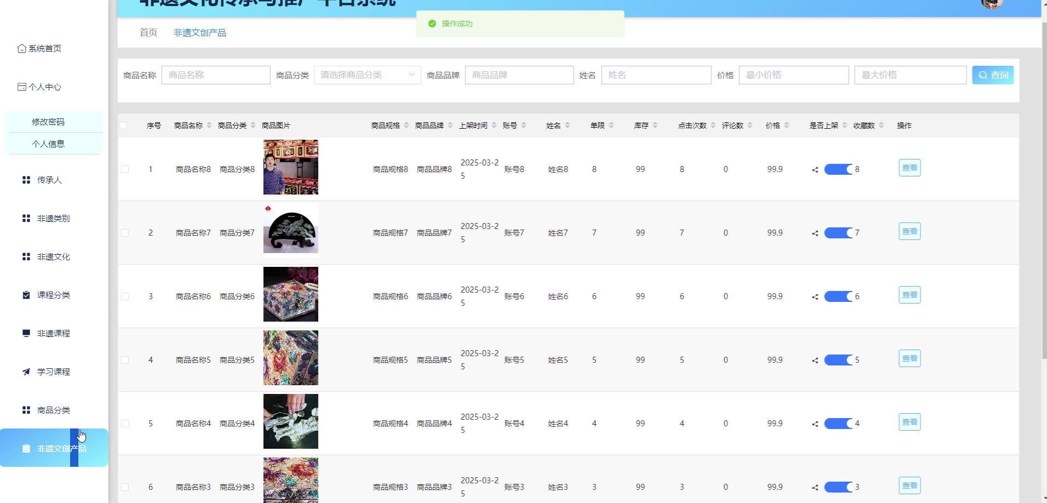
Task: Click 查看 for the 商品名称7 row
Action: pyautogui.click(x=910, y=231)
